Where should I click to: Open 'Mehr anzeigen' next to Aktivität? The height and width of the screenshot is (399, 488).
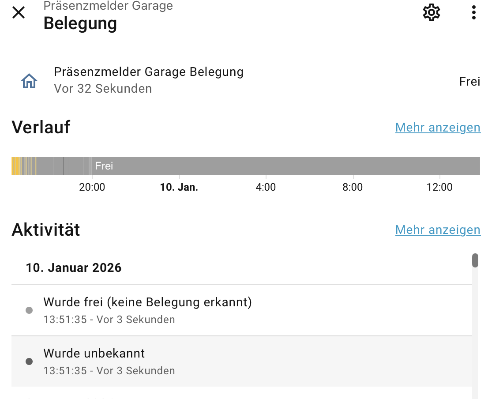437,230
